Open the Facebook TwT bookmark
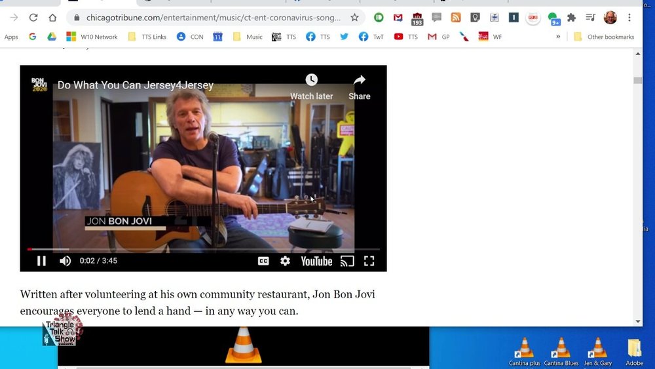Screen dimensions: 655x369 point(371,37)
